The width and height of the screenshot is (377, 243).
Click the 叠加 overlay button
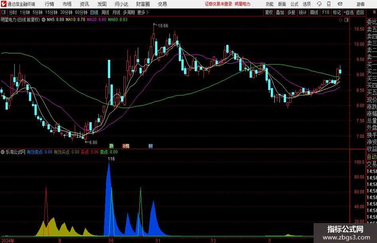(x=280, y=12)
